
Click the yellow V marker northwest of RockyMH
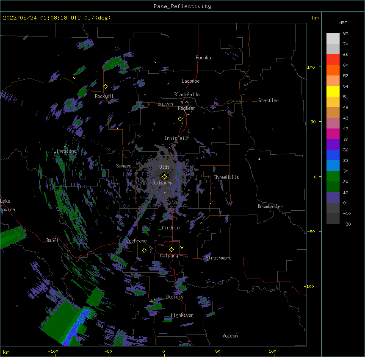pos(74,78)
